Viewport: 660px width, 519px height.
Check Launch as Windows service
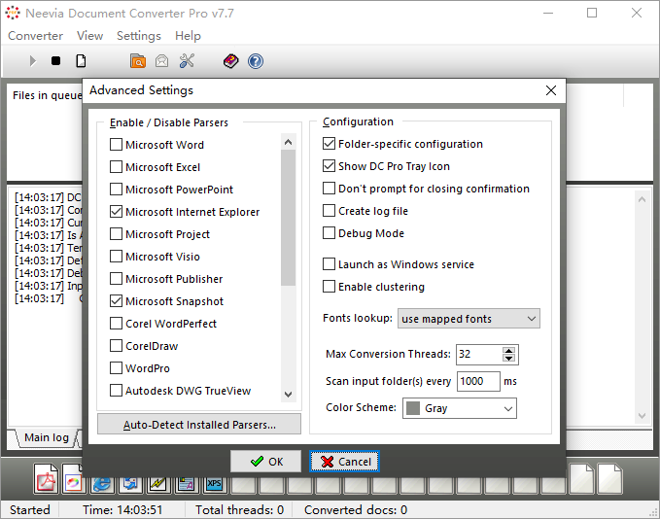click(x=329, y=264)
